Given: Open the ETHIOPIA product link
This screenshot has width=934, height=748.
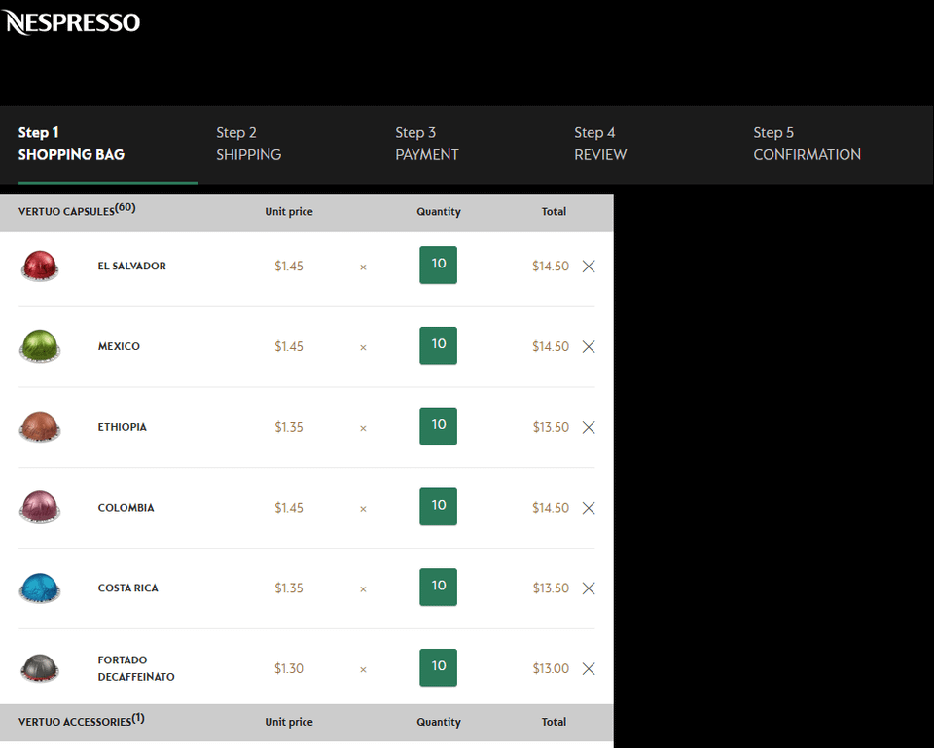Looking at the screenshot, I should tap(123, 427).
